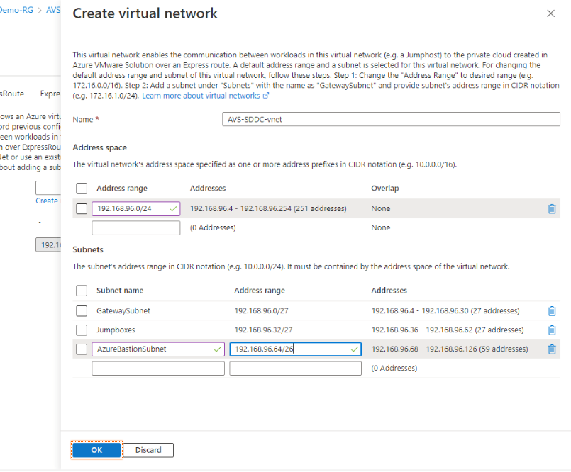The width and height of the screenshot is (571, 472).
Task: Check the select-all address ranges checkbox
Action: point(81,188)
